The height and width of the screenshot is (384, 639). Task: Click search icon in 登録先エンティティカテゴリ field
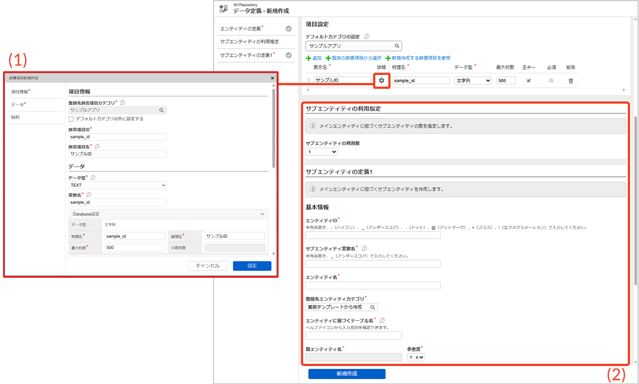point(372,307)
